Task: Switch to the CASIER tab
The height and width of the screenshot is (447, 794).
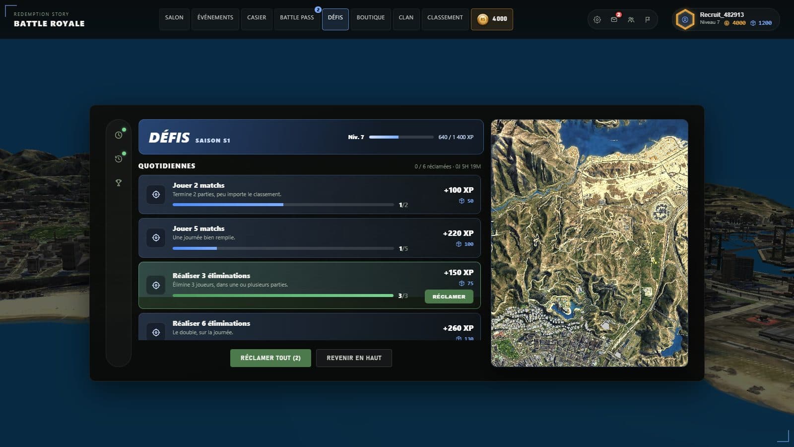Action: pyautogui.click(x=257, y=19)
